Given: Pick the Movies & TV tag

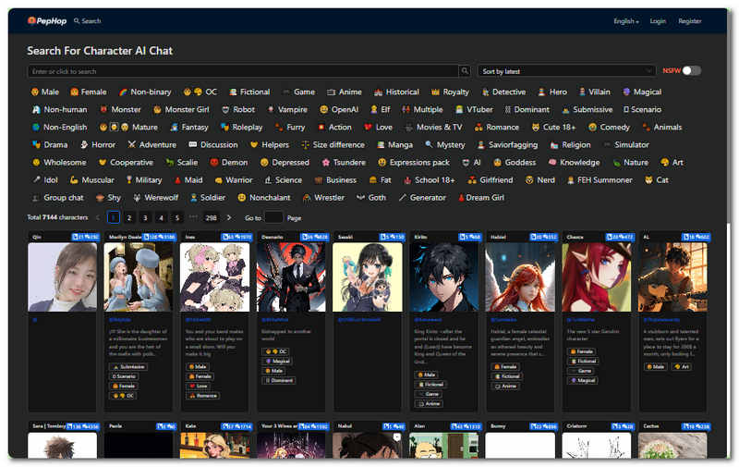Looking at the screenshot, I should coord(433,127).
